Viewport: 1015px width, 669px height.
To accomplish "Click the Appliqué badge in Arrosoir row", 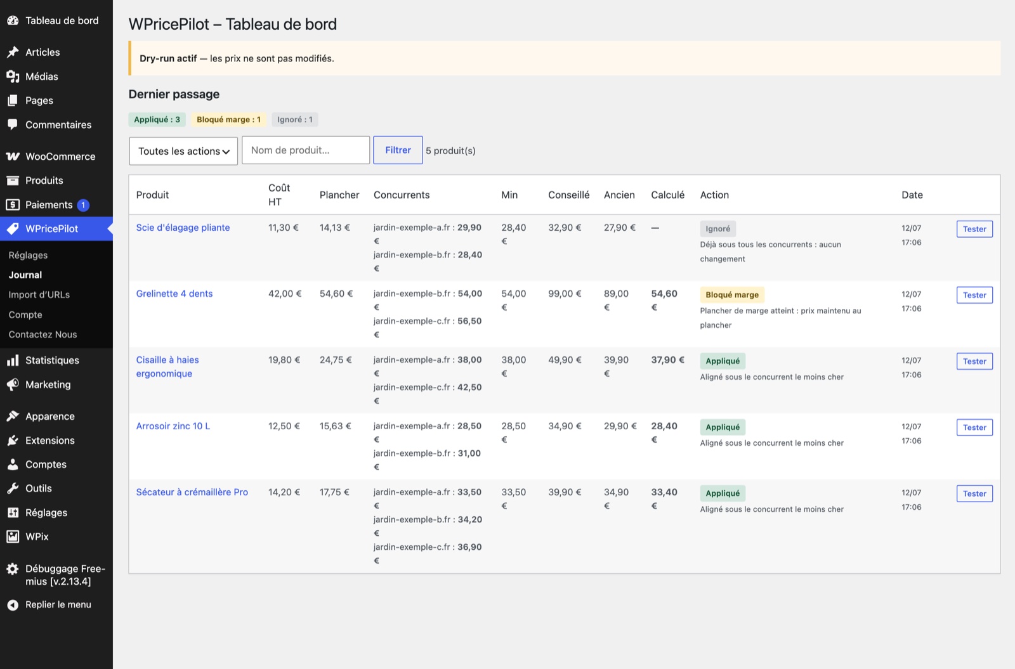I will [x=723, y=427].
